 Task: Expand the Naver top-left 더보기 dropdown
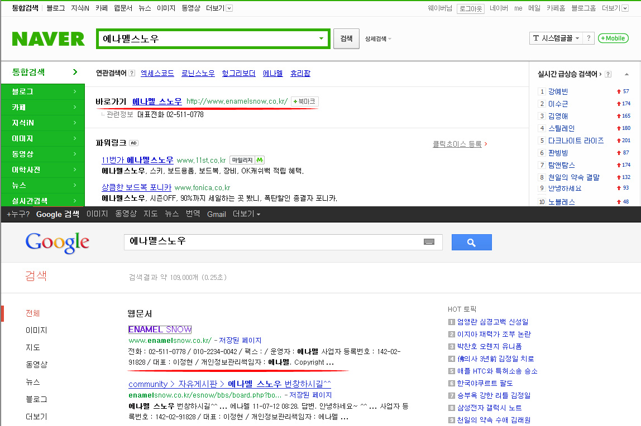click(219, 8)
